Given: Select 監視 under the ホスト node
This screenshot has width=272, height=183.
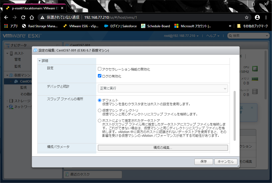Looking at the screenshot, I should tap(18, 66).
